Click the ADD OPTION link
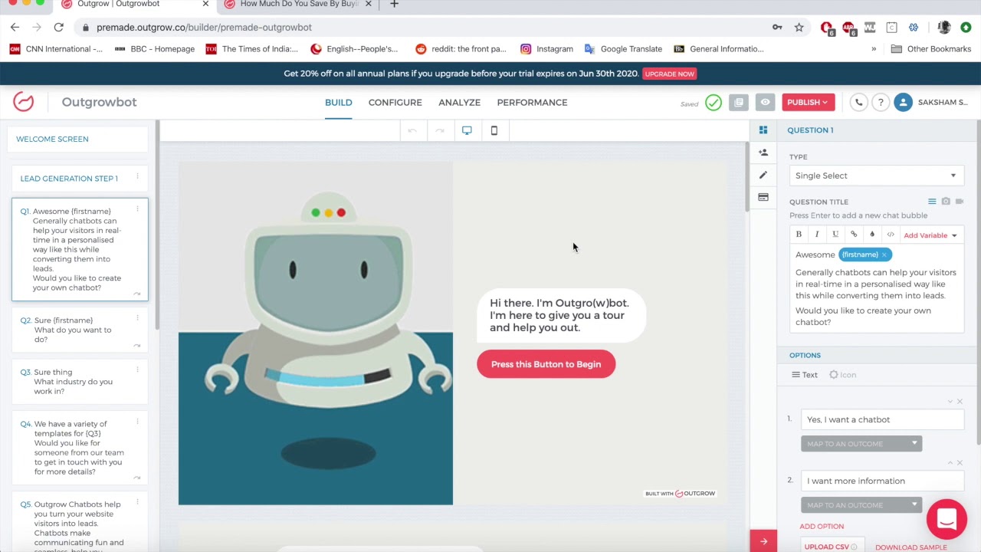This screenshot has height=552, width=981. click(x=822, y=526)
